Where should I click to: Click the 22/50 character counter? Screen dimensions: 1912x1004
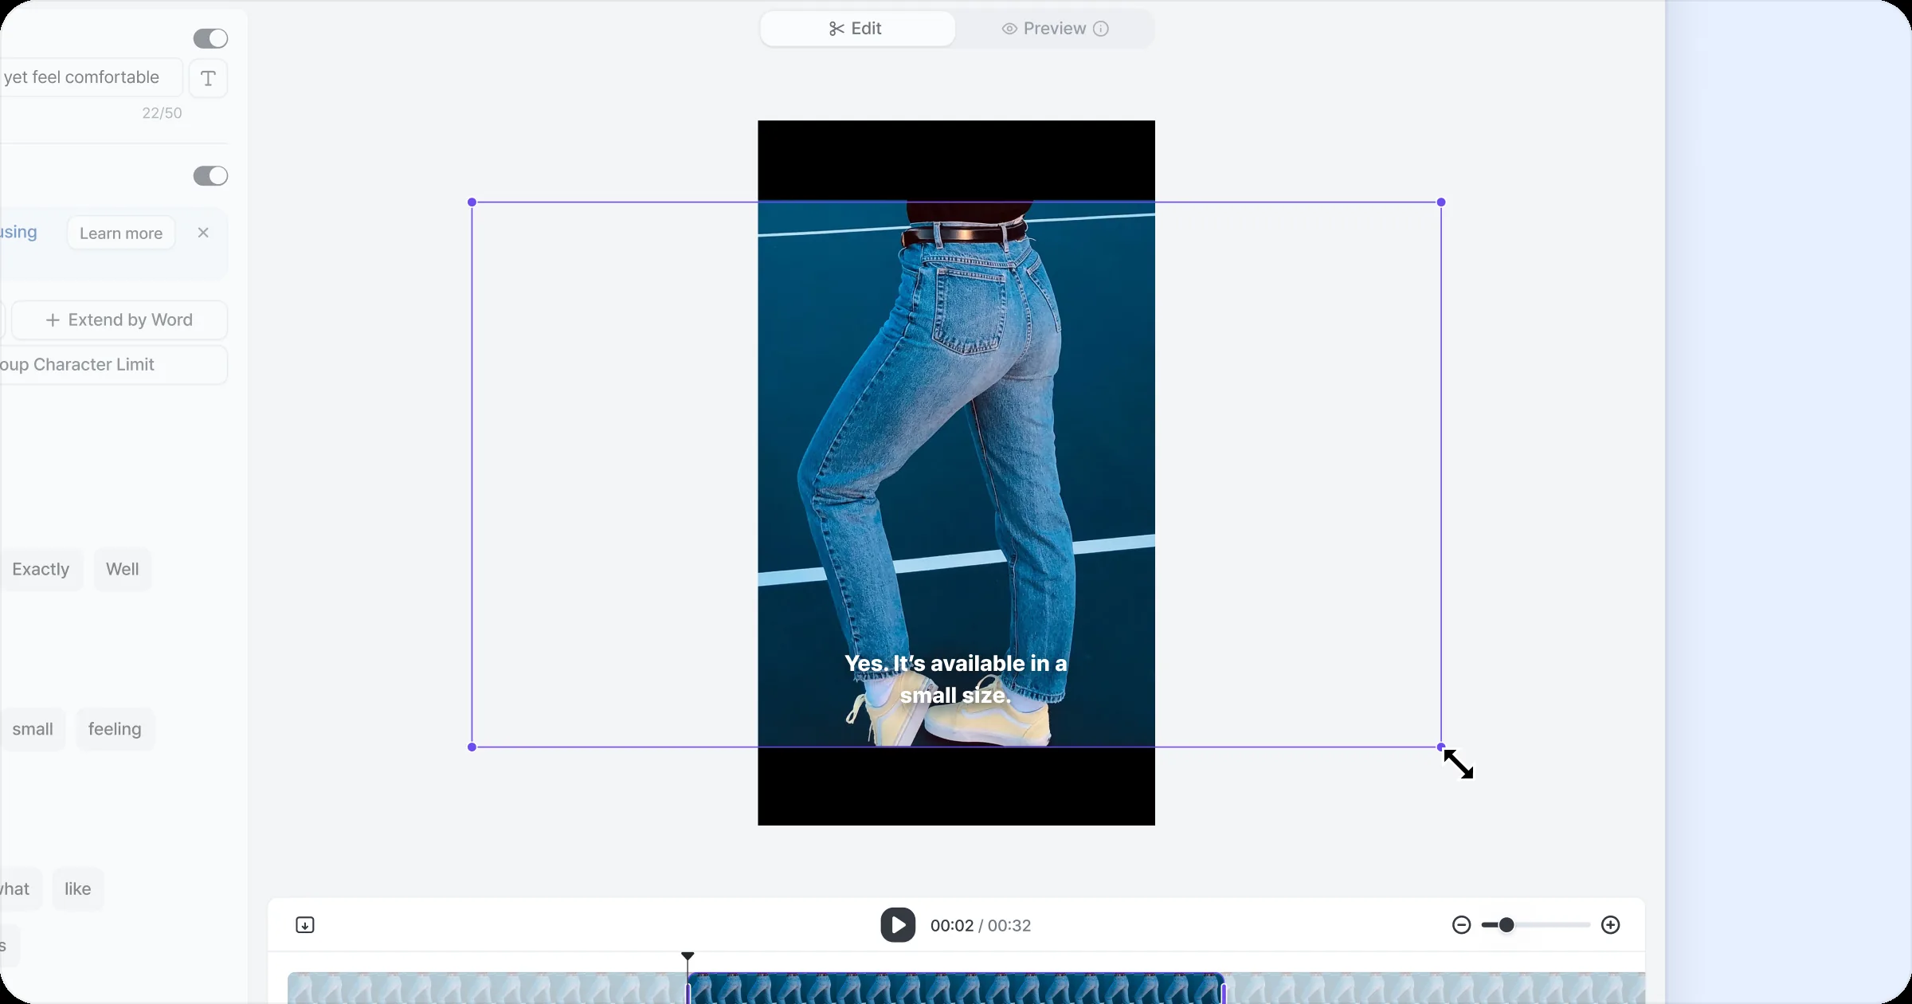162,113
